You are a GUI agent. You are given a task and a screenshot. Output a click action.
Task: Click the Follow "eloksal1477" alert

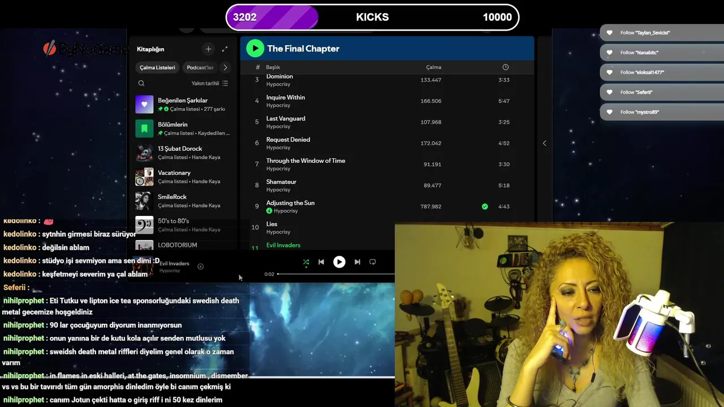(662, 72)
